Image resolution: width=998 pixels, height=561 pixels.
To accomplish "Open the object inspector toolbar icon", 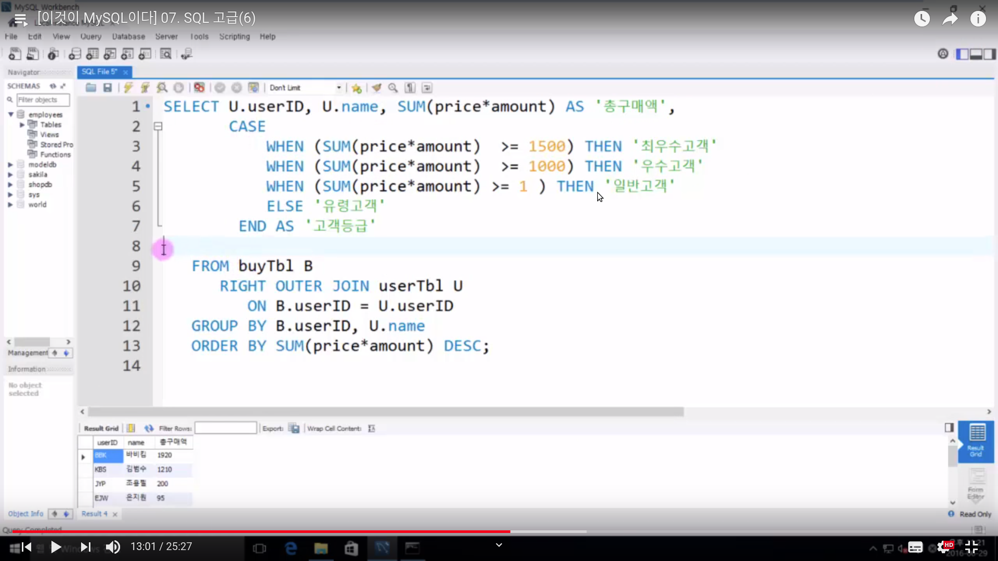I will (53, 54).
